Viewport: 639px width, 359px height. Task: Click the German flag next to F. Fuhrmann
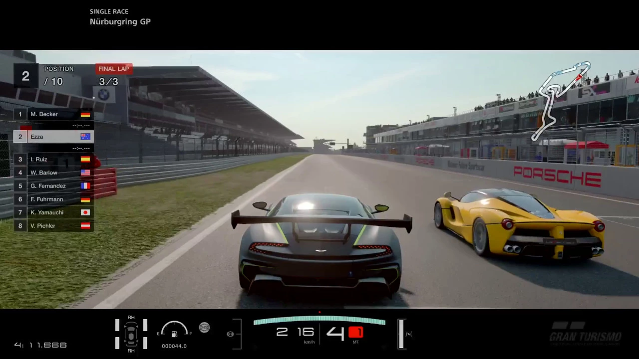85,199
